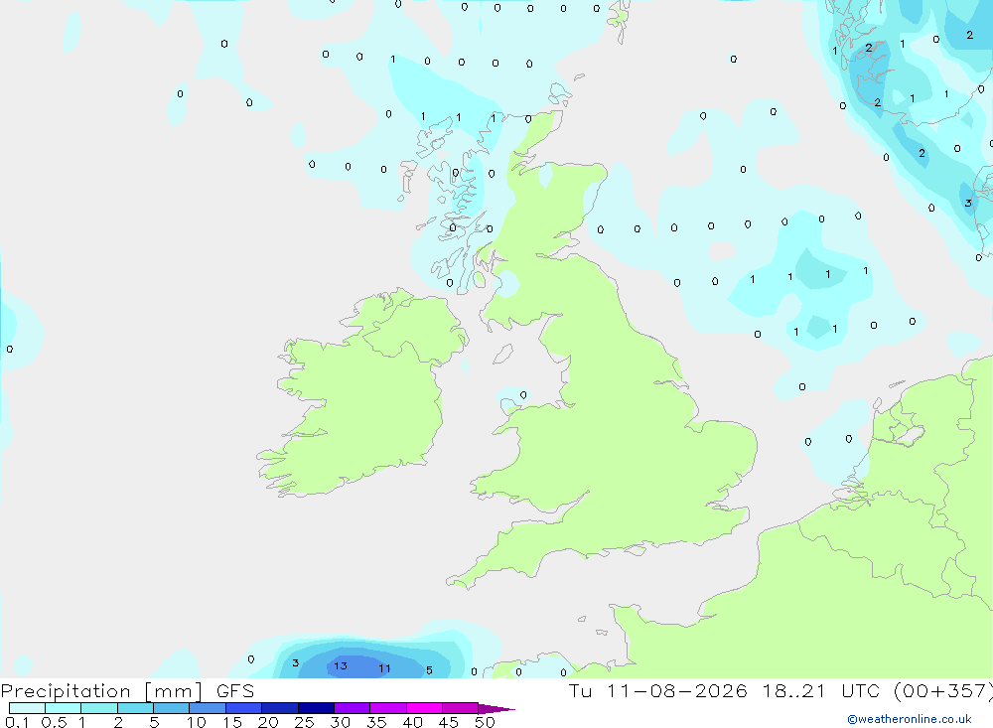Pick the lightest 0.1–0.5 mm legend swatch
Image resolution: width=993 pixels, height=728 pixels.
[x=27, y=708]
